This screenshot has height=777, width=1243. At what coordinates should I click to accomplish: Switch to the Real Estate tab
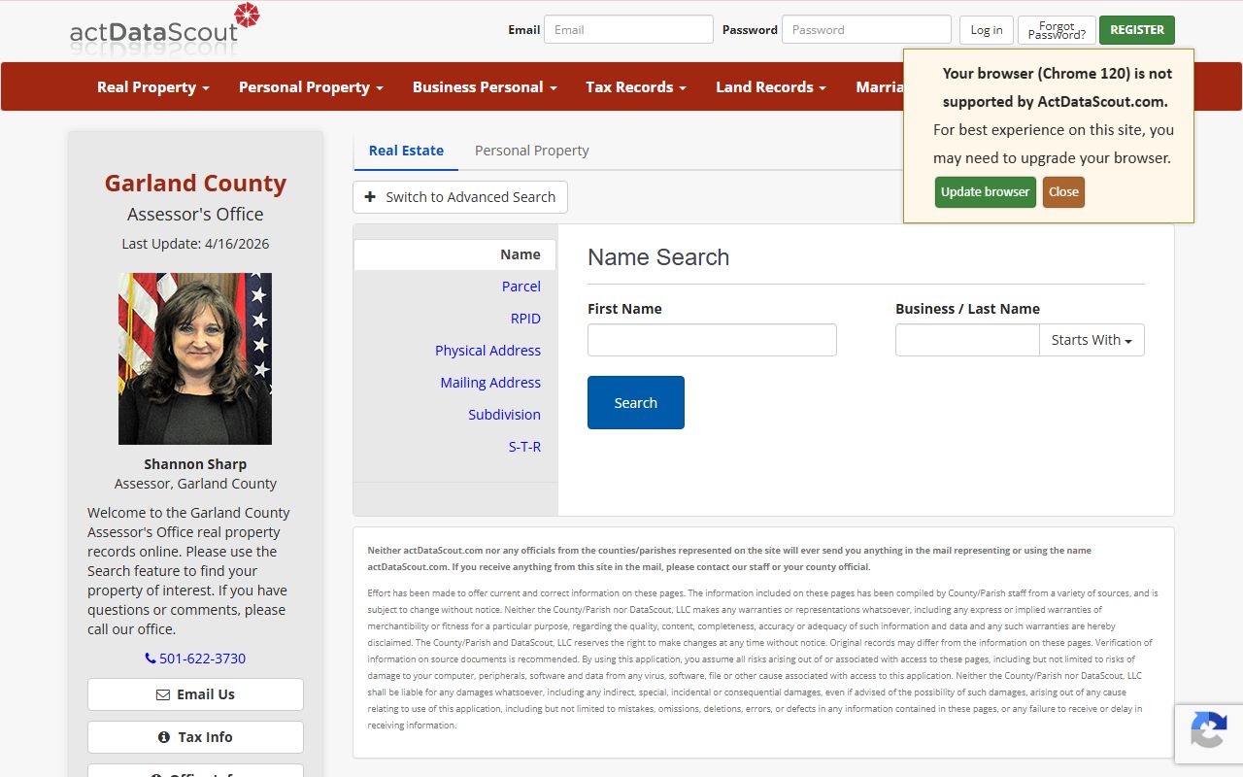click(406, 151)
